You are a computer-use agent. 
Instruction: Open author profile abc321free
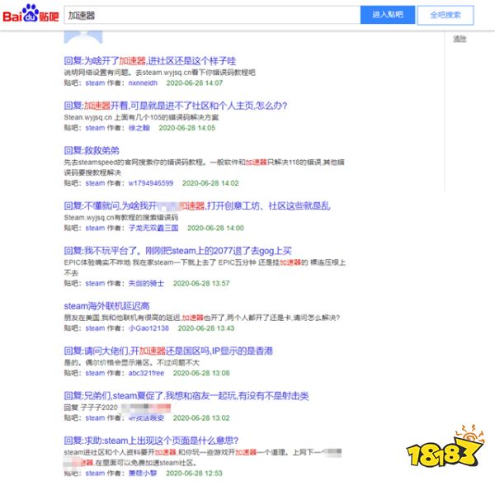pos(146,373)
